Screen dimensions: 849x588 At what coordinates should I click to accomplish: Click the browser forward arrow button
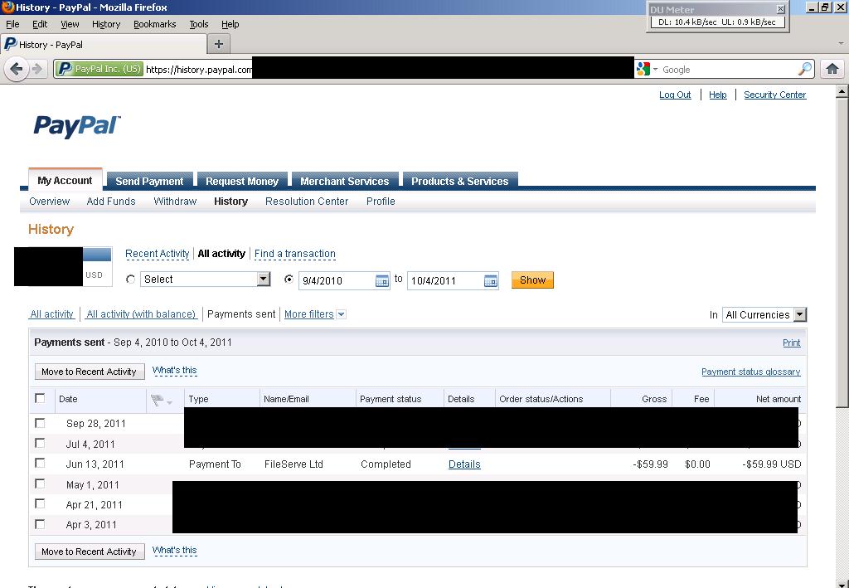[x=36, y=69]
